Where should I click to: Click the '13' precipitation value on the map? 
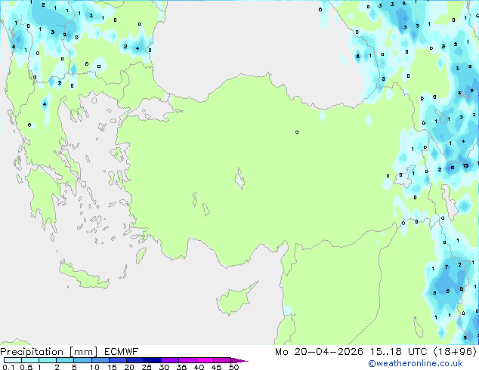coord(465,165)
